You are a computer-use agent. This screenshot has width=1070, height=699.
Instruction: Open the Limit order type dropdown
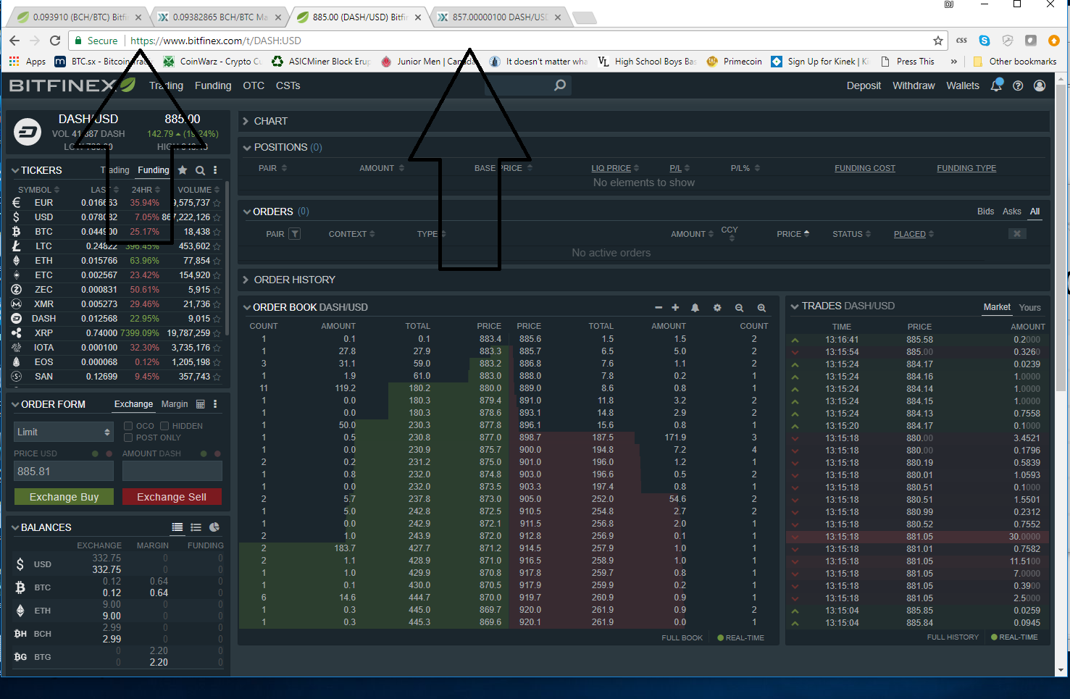[x=64, y=432]
